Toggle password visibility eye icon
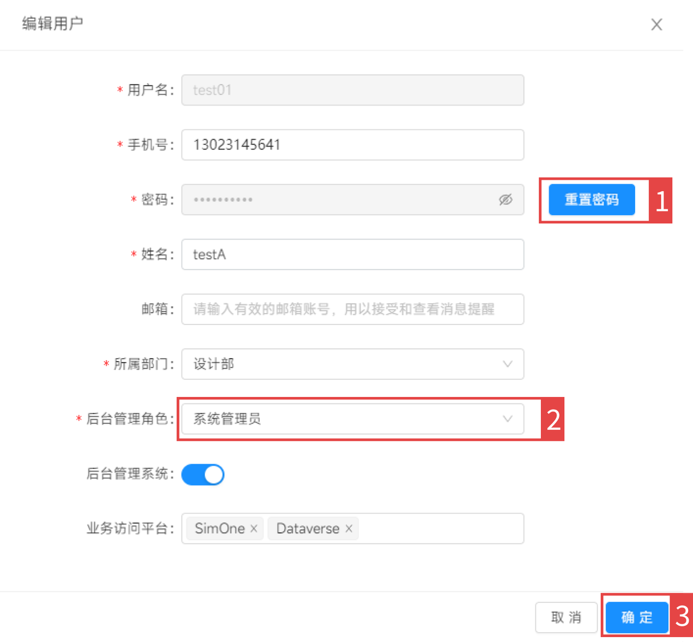Image resolution: width=693 pixels, height=642 pixels. (505, 200)
